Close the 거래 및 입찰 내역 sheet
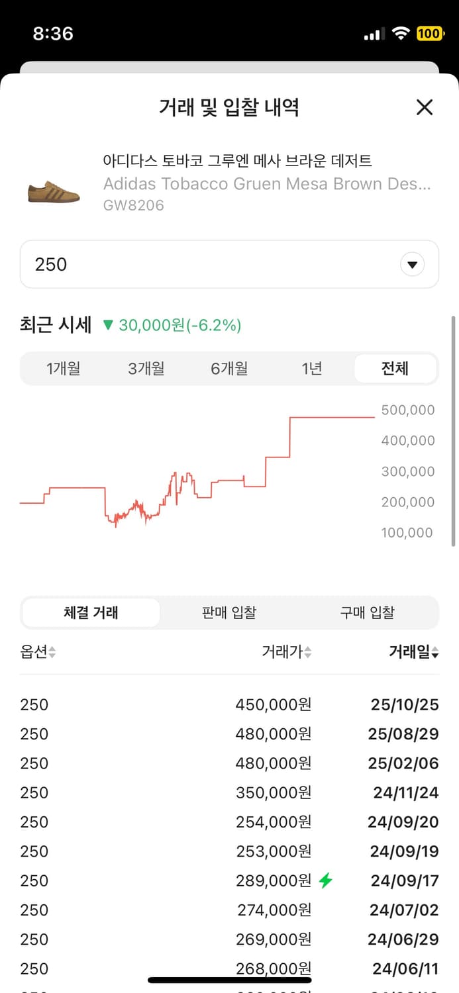The image size is (459, 993). (x=425, y=107)
